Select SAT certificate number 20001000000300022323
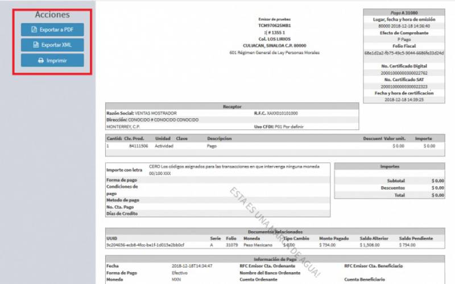Image resolution: width=455 pixels, height=284 pixels. 404,86
